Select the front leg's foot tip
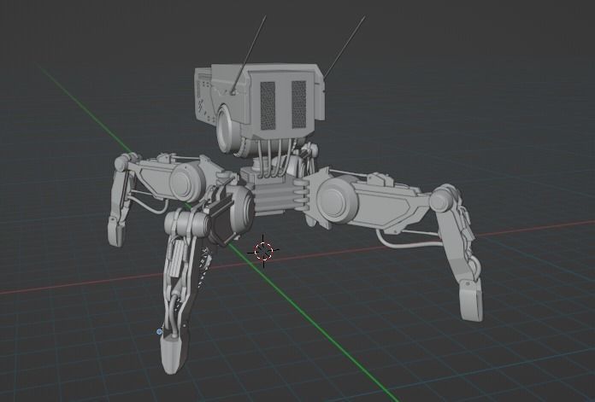This screenshot has width=595, height=402. pyautogui.click(x=171, y=354)
